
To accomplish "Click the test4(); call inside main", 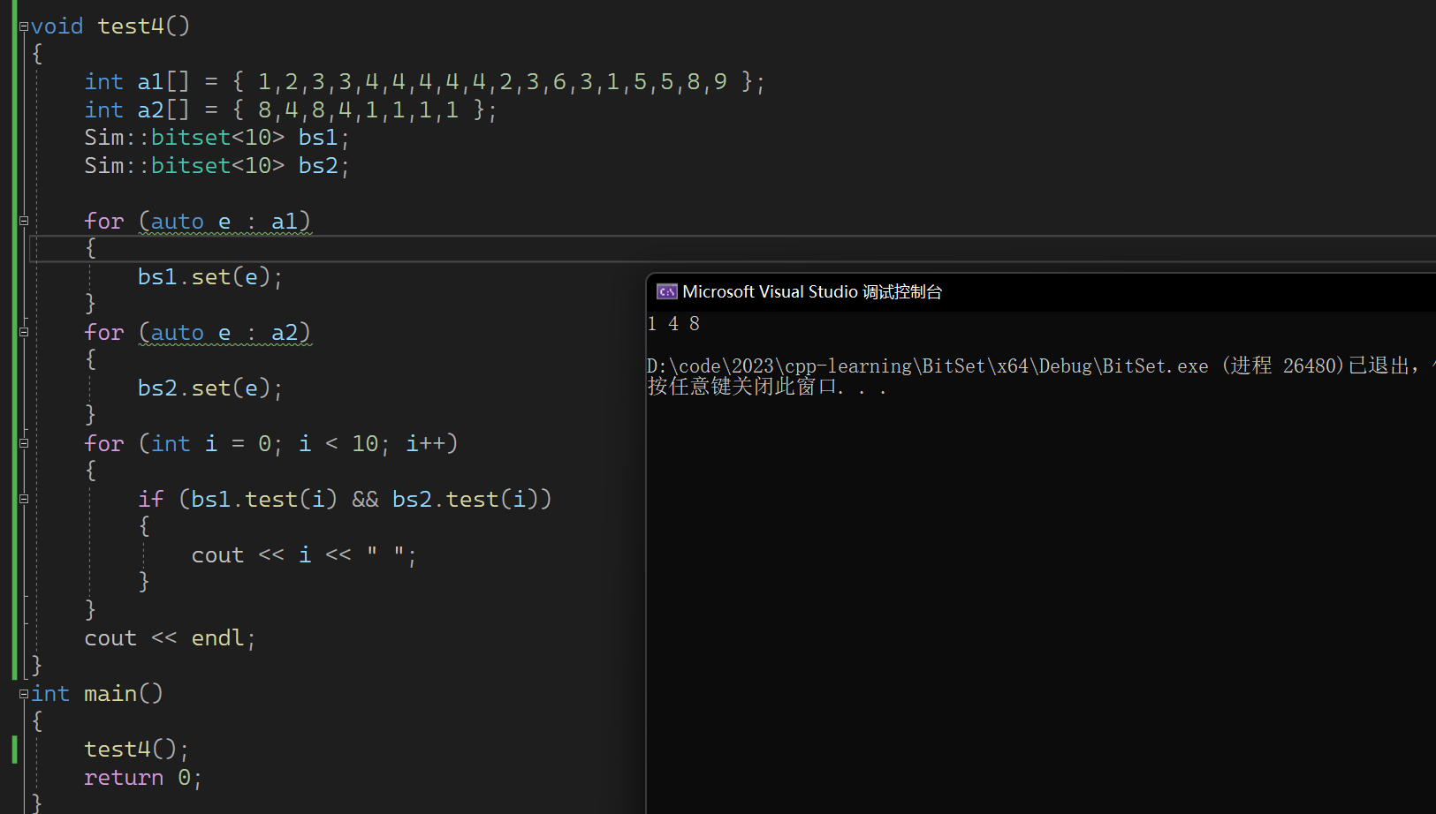I will [136, 750].
